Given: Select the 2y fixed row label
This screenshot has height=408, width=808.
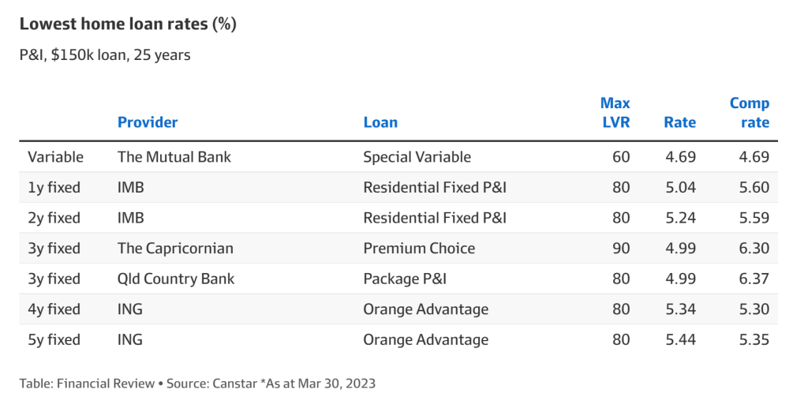Looking at the screenshot, I should point(54,218).
